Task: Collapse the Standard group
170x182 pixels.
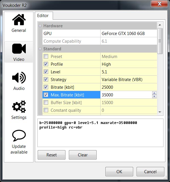Action: pos(40,49)
